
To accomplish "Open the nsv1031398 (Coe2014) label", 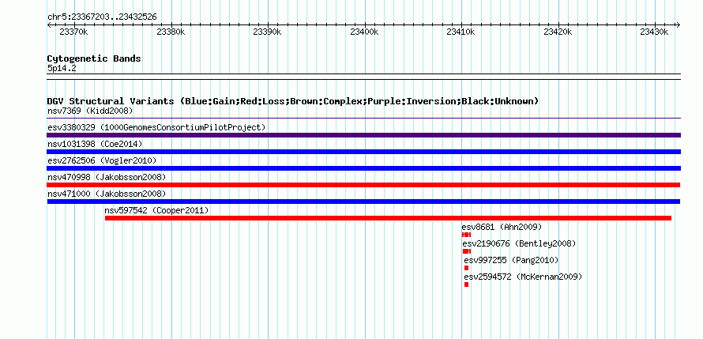I will pos(95,144).
